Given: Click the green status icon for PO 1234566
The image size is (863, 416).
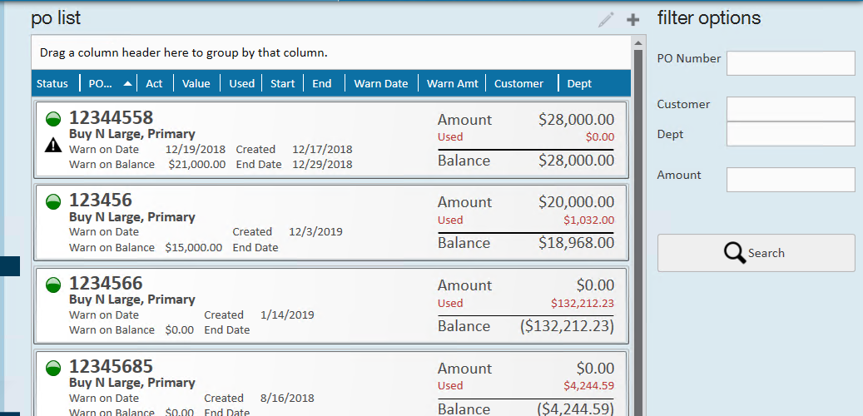Looking at the screenshot, I should click(x=52, y=285).
